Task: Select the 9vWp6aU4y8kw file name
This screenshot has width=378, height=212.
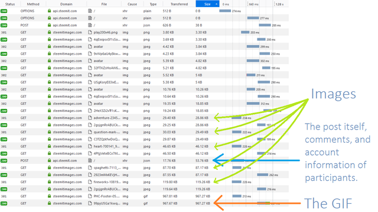Action: tap(107, 54)
